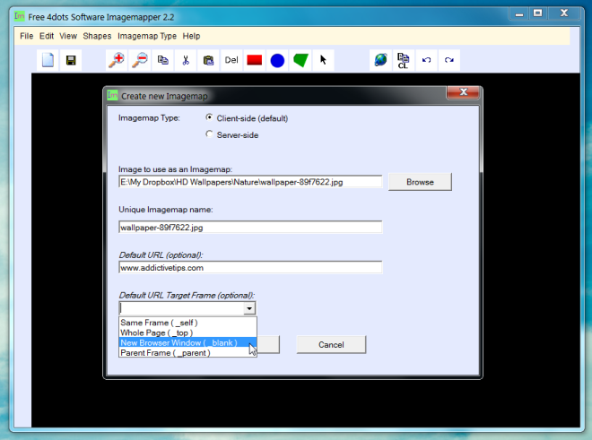The width and height of the screenshot is (592, 440).
Task: Click the Unique Imagemap name field
Action: 250,228
